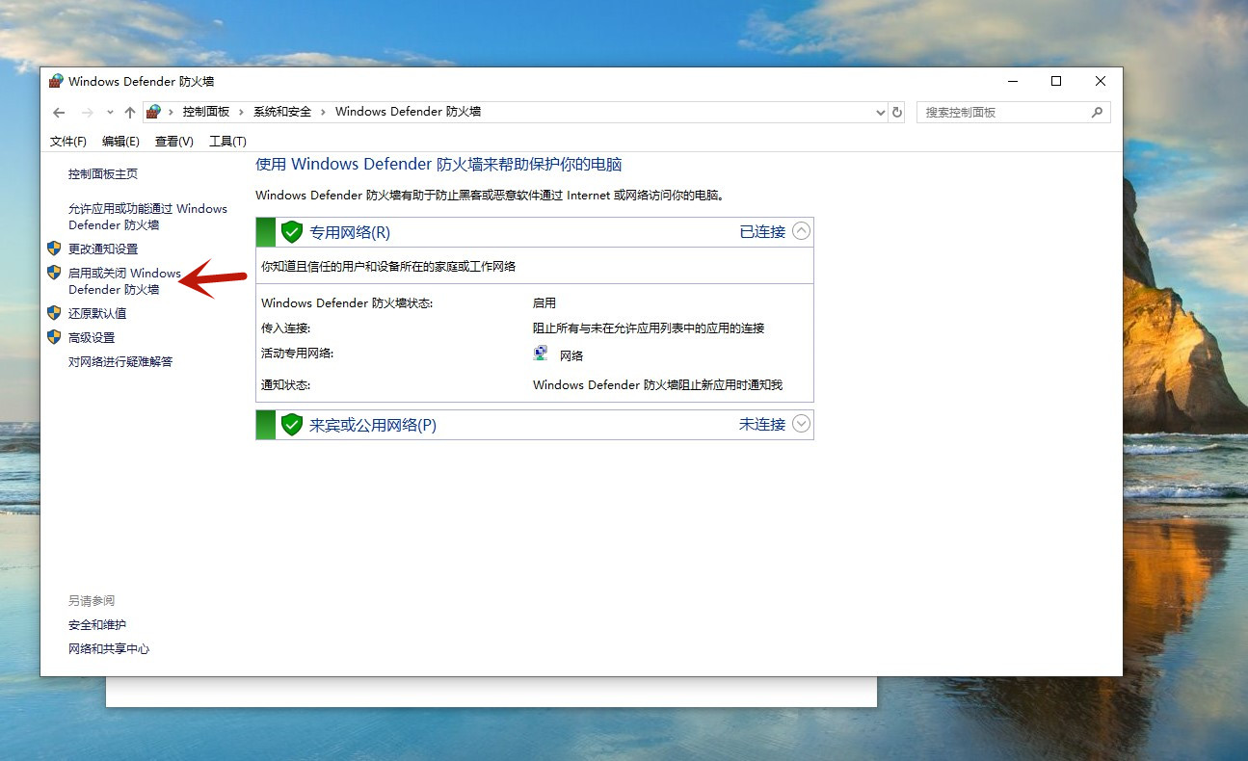
Task: Click the 活动专用网络 label
Action: point(297,354)
